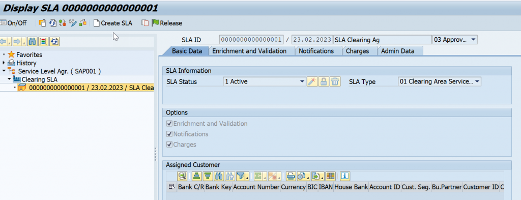Toggle Charges checkbox in Options
Image resolution: width=521 pixels, height=200 pixels.
169,145
